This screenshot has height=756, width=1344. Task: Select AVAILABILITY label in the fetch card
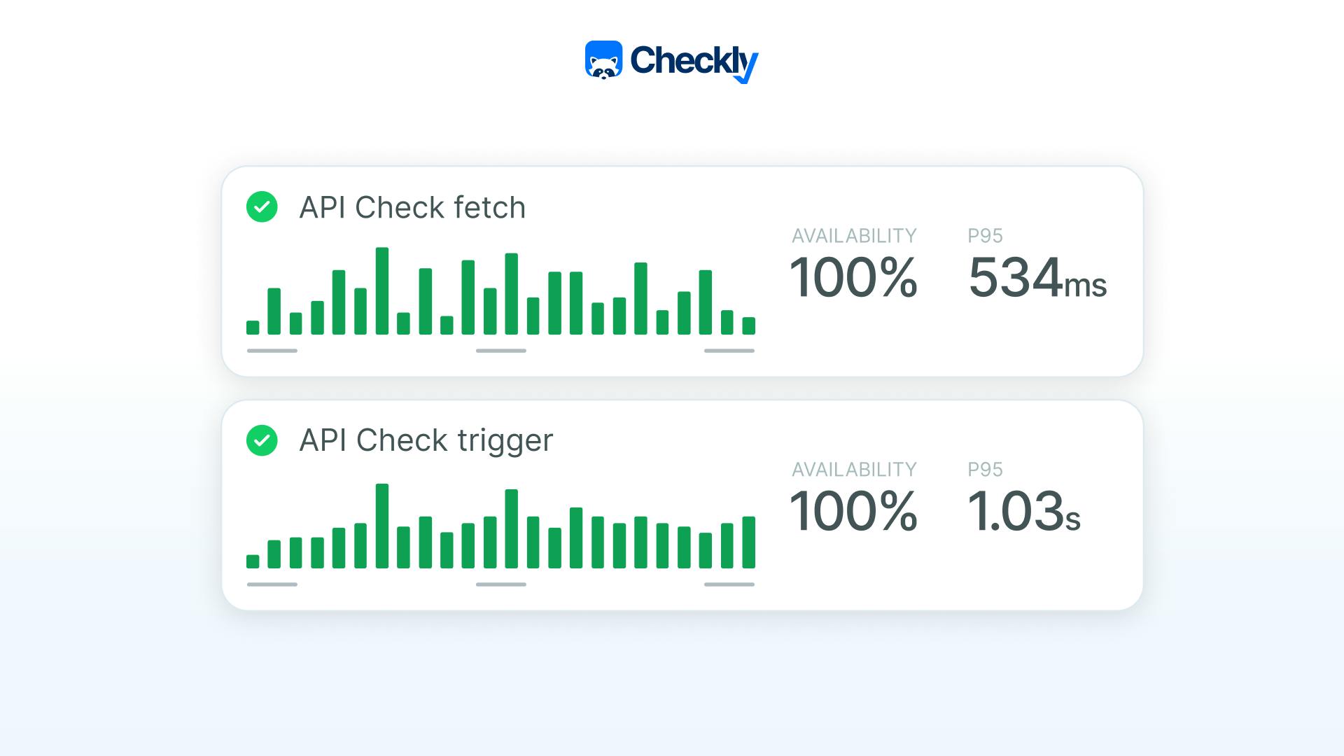pos(854,236)
